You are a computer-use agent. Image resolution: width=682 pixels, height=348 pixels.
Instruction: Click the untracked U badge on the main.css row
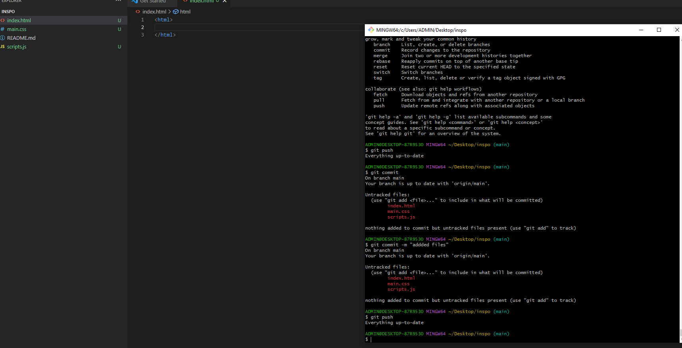119,29
